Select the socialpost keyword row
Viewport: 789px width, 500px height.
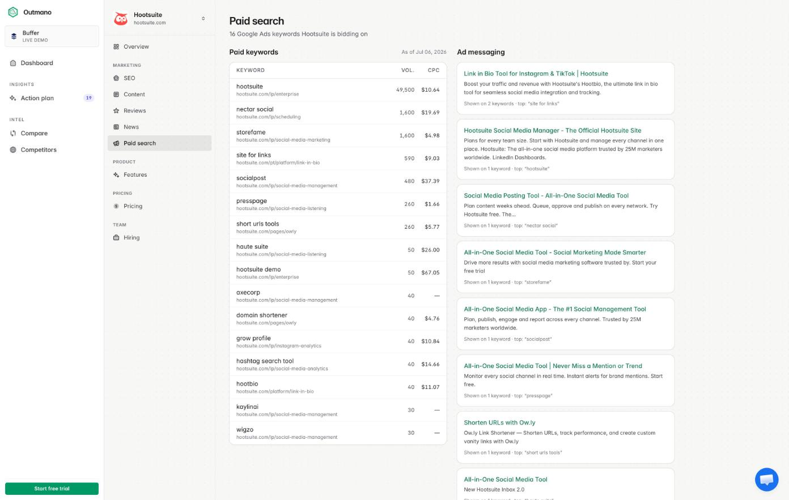click(x=338, y=181)
